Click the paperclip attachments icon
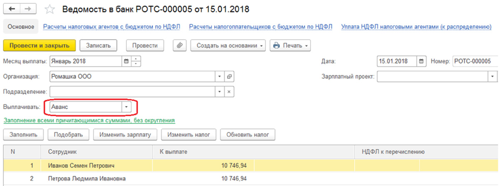 (179, 46)
